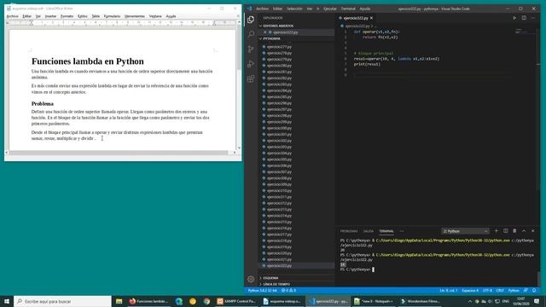The width and height of the screenshot is (546, 307).
Task: Open Google Chrome from the taskbar
Action: (x=206, y=301)
